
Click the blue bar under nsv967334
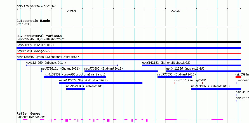[x=76, y=89]
